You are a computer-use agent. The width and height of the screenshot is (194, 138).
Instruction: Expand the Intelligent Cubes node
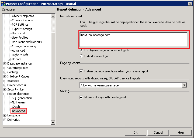coord(5,77)
